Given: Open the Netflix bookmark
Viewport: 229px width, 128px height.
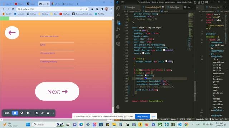Looking at the screenshot, I should click(99, 14).
